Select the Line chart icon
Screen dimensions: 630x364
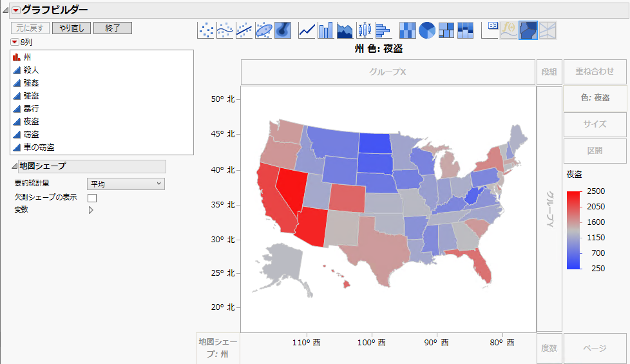click(x=307, y=30)
